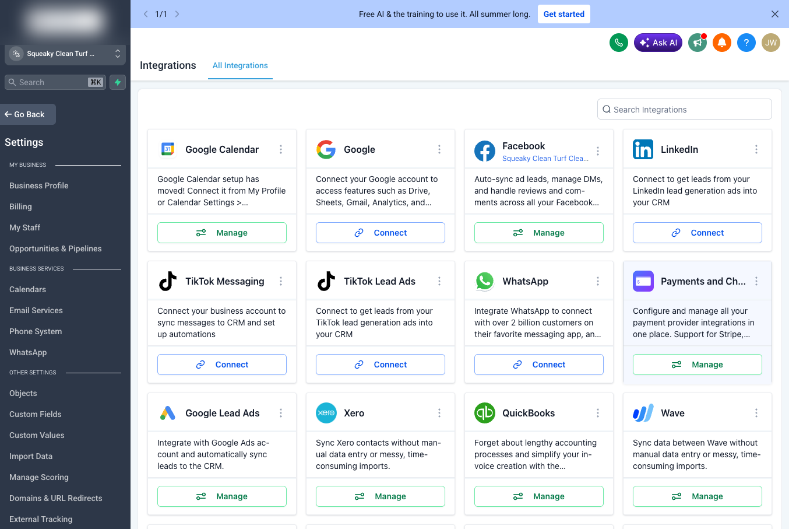The image size is (789, 529).
Task: Open the Ask AI assistant
Action: [x=658, y=43]
